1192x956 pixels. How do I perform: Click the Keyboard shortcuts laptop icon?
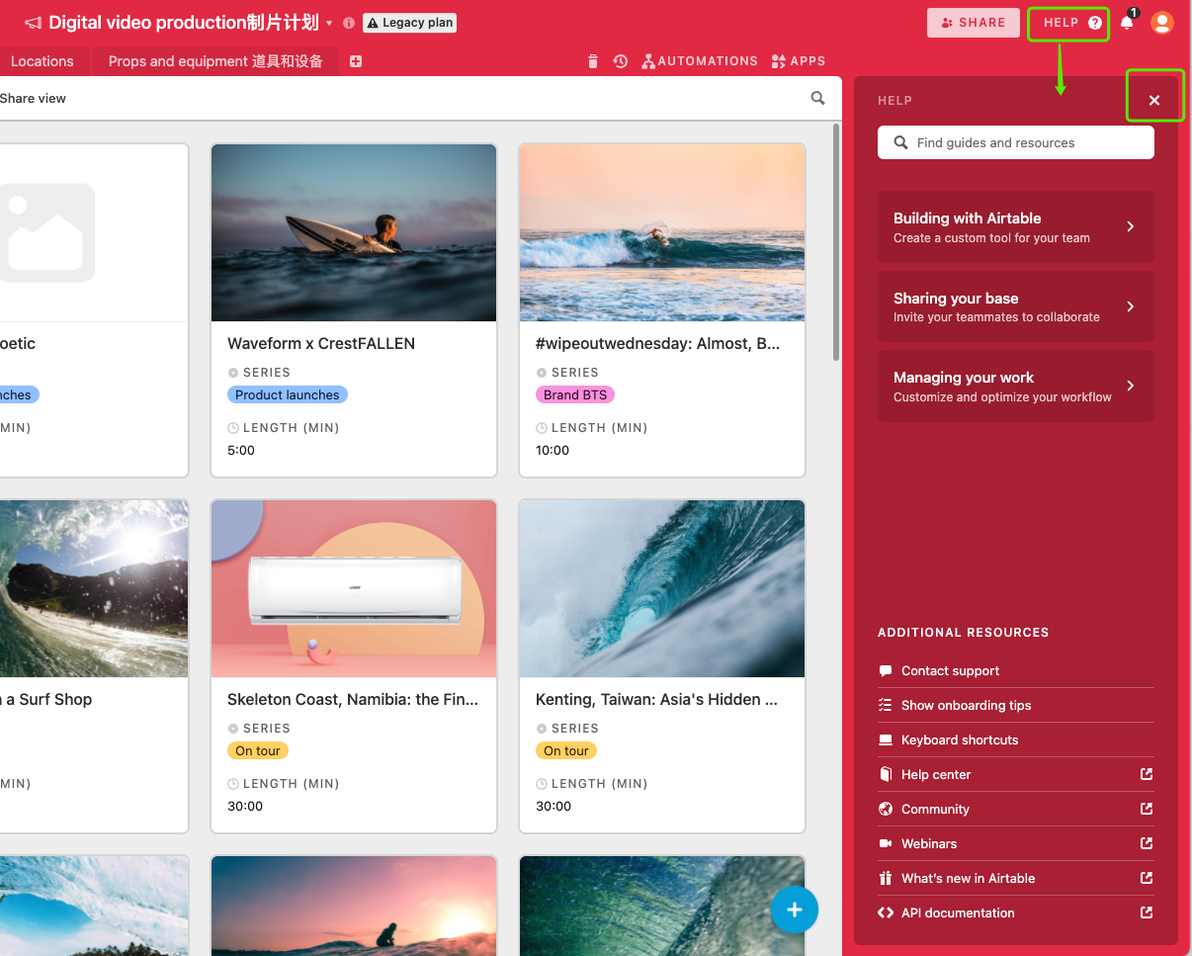click(886, 739)
